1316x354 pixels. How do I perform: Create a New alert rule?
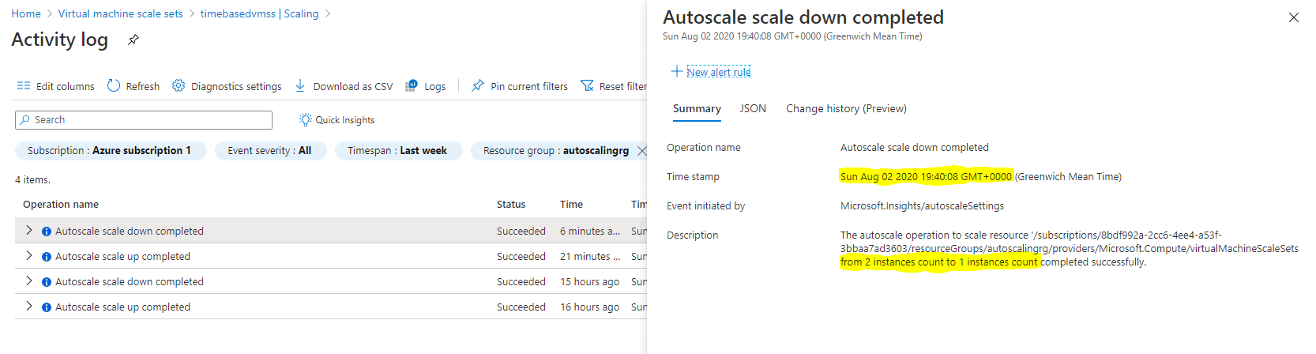711,72
